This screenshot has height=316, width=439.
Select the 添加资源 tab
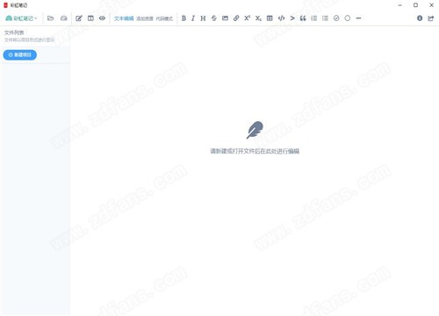click(145, 18)
